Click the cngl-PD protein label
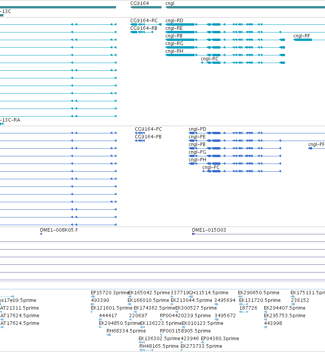The image size is (325, 352). point(197,129)
